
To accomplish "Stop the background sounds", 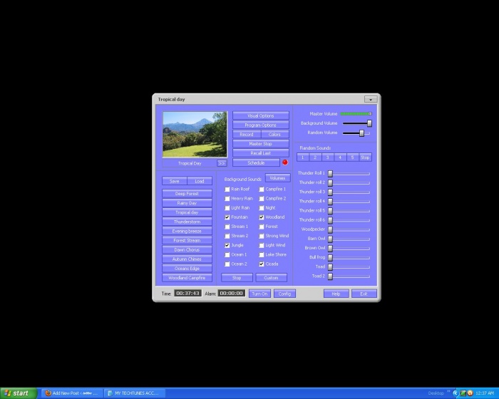I will coord(237,277).
